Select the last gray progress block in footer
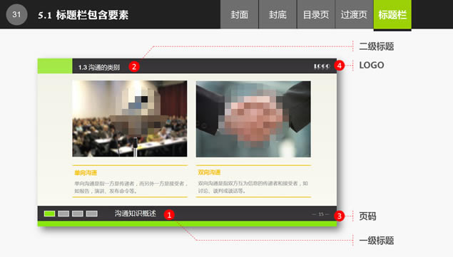 [x=92, y=214]
